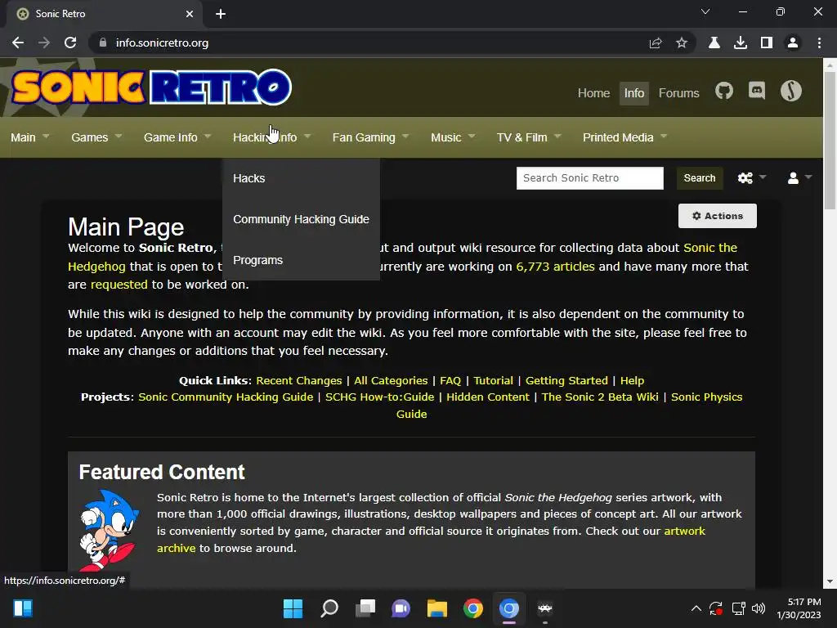Open the SCHG How-to:Guide link
837x628 pixels.
click(379, 397)
